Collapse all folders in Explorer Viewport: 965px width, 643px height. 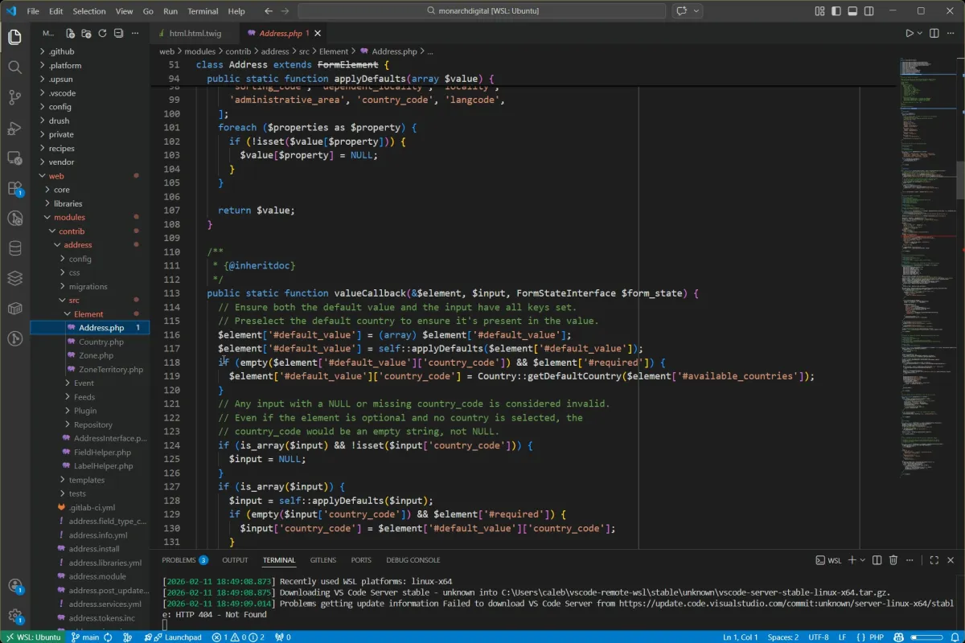tap(118, 33)
